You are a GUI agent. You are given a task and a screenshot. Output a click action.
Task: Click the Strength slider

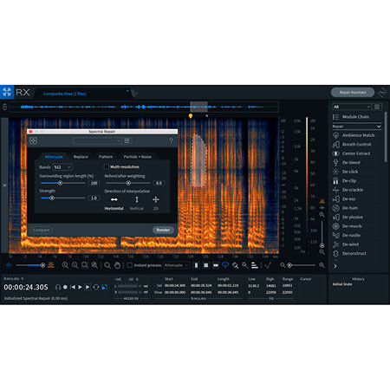click(x=63, y=198)
